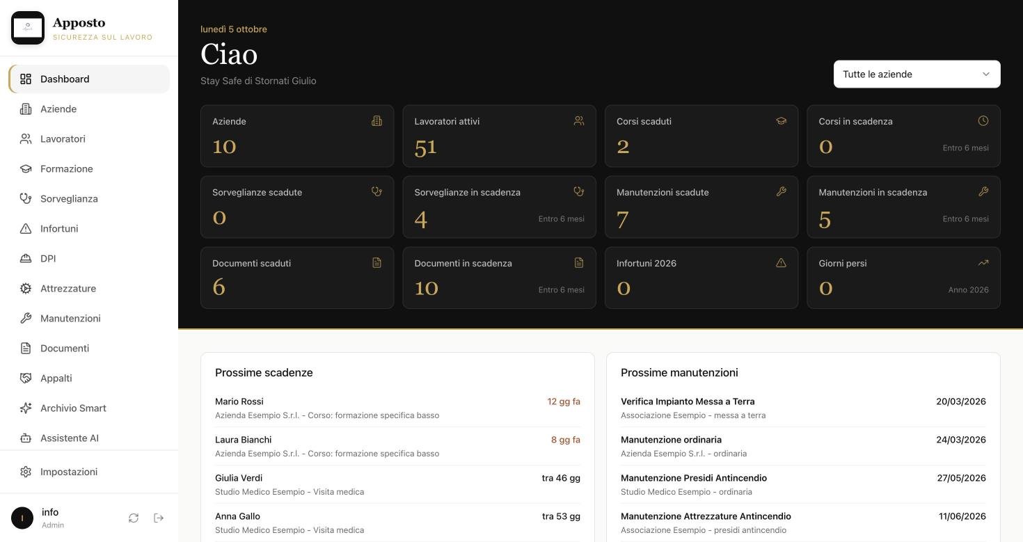Open the Tutte le aziende dropdown
1023x542 pixels.
(917, 74)
